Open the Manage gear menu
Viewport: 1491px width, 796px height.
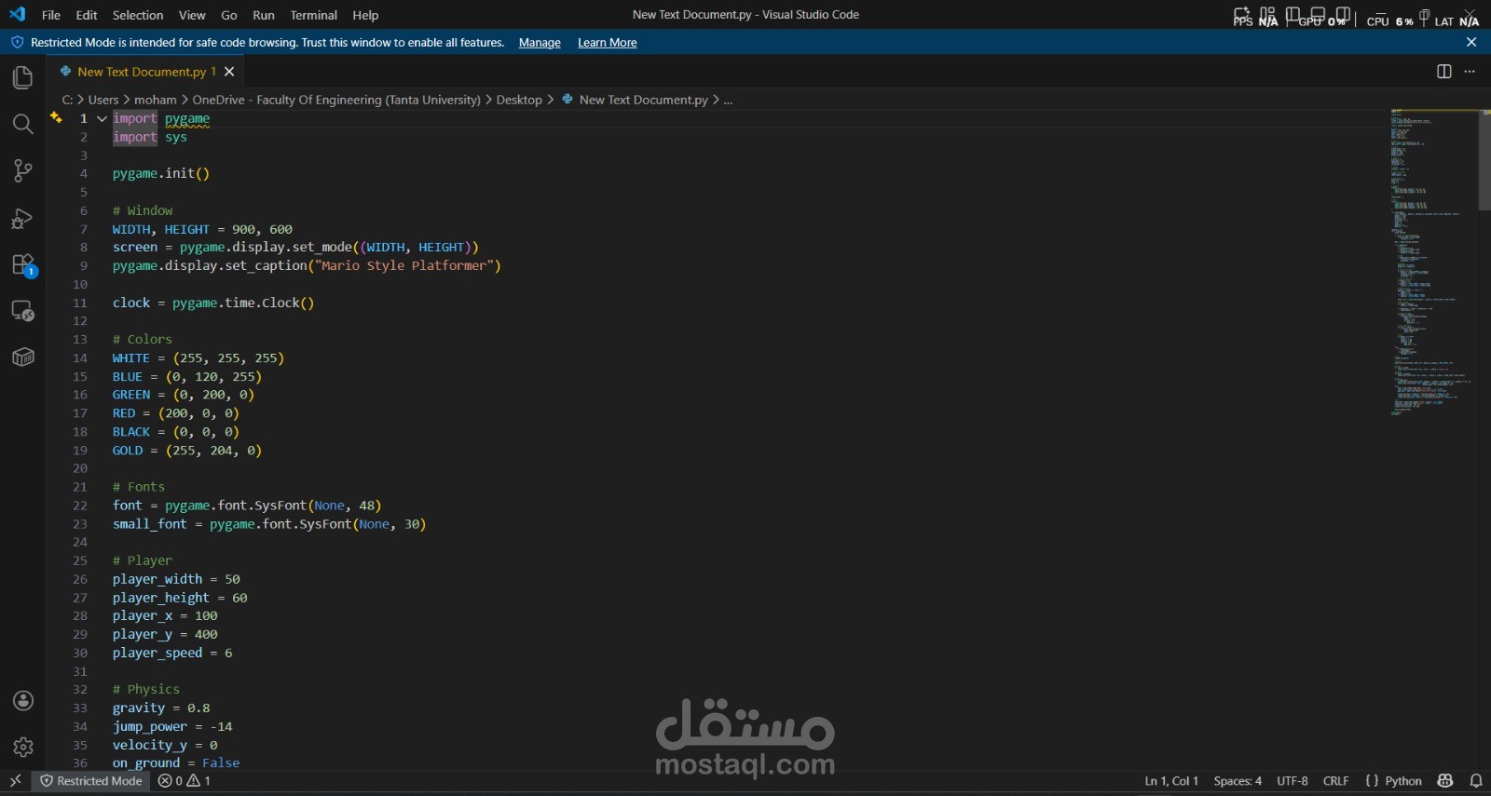pyautogui.click(x=23, y=747)
